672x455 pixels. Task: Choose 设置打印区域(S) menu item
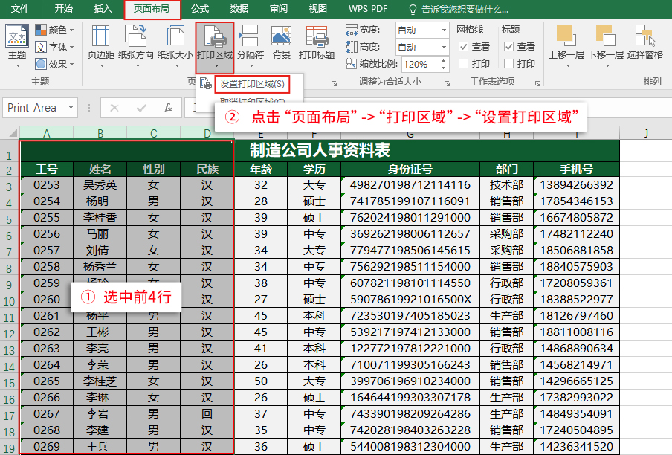(251, 84)
